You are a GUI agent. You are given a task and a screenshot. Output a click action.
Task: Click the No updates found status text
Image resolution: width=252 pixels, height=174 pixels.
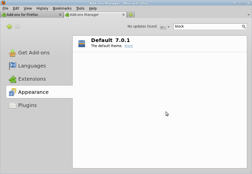(142, 26)
